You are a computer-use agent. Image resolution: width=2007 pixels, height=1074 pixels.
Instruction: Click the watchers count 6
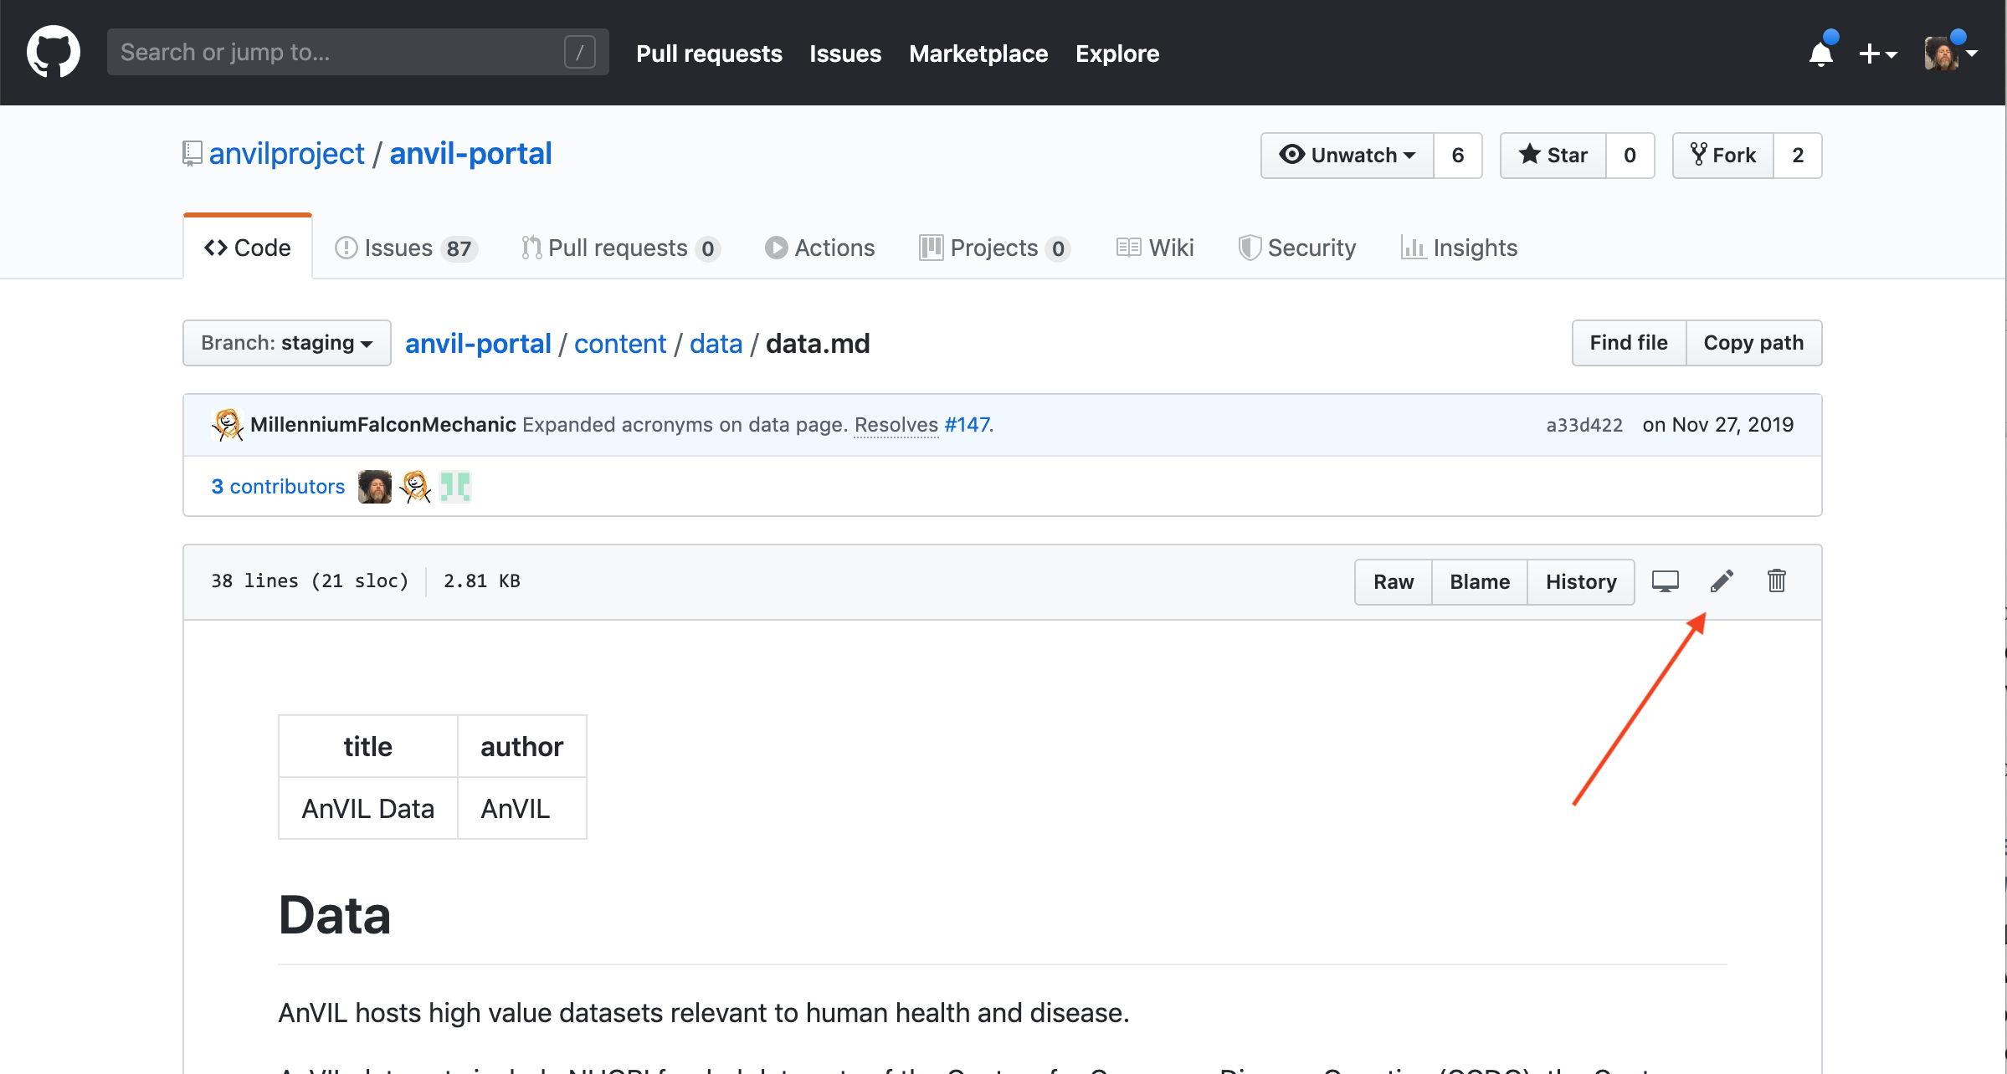tap(1458, 155)
